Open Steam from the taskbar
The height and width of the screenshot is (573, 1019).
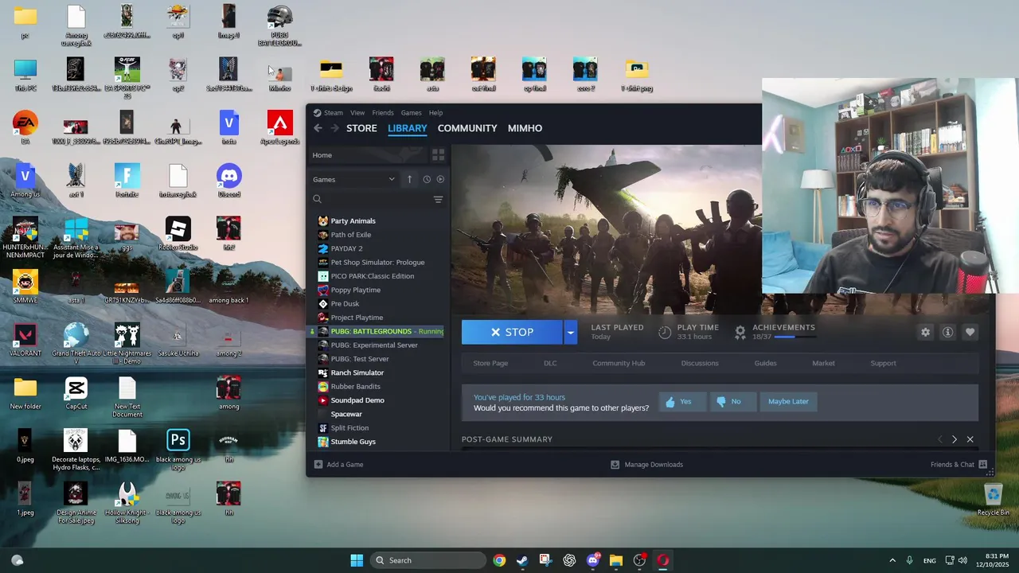click(522, 560)
